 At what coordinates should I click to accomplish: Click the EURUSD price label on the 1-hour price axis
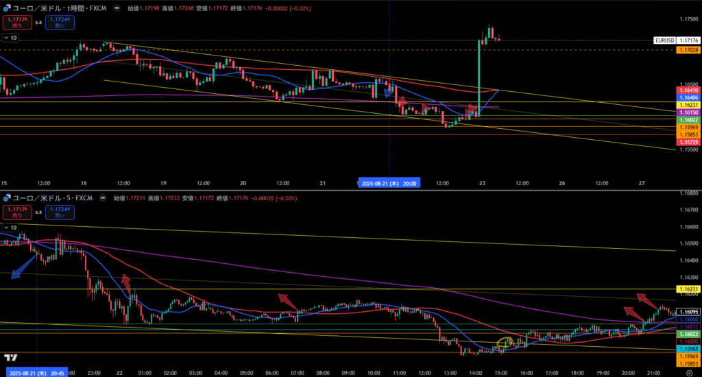click(x=664, y=40)
